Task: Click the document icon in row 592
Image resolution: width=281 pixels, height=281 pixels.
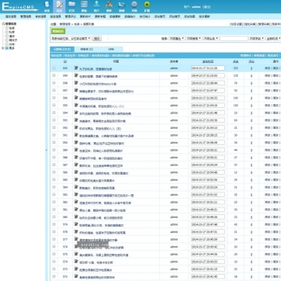Action: pos(76,127)
